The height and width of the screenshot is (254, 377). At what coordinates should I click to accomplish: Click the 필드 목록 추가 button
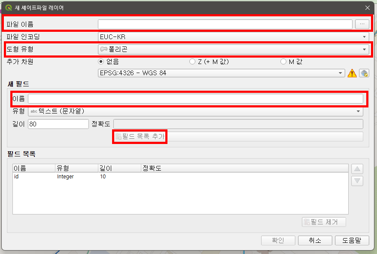click(238, 136)
